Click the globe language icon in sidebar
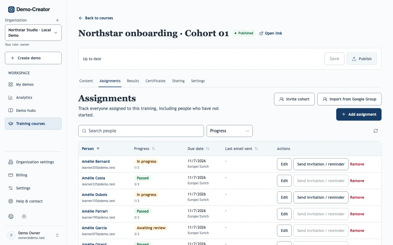 tap(11, 216)
